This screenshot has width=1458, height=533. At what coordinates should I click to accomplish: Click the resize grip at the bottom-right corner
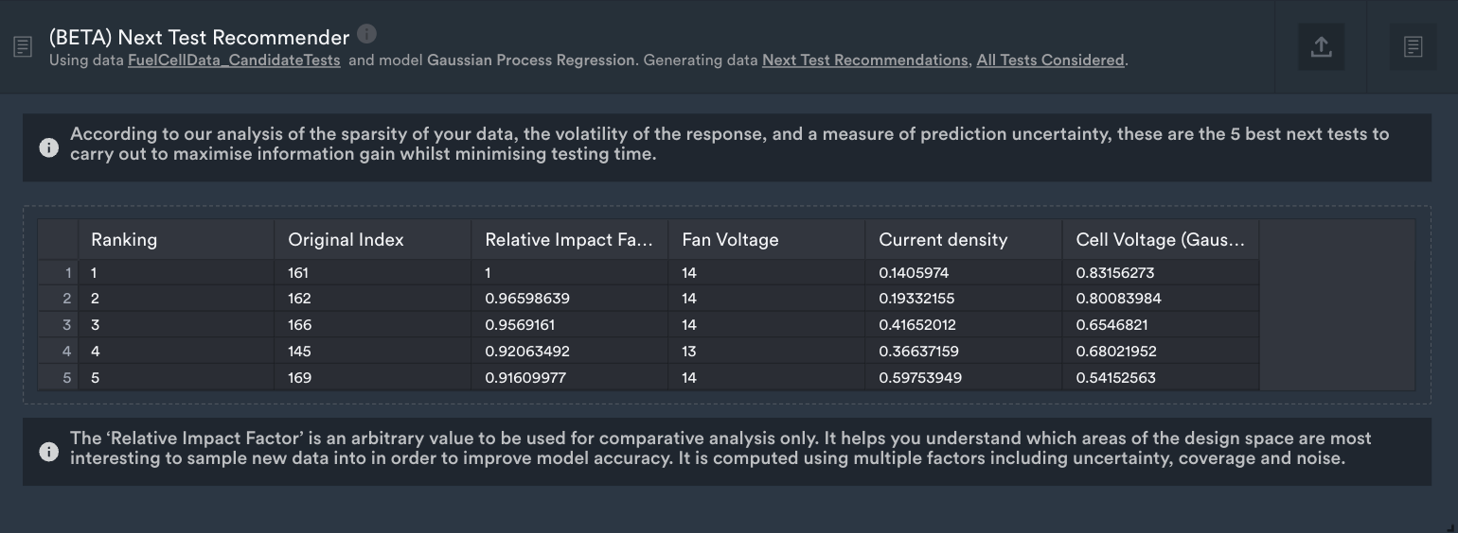(1449, 525)
